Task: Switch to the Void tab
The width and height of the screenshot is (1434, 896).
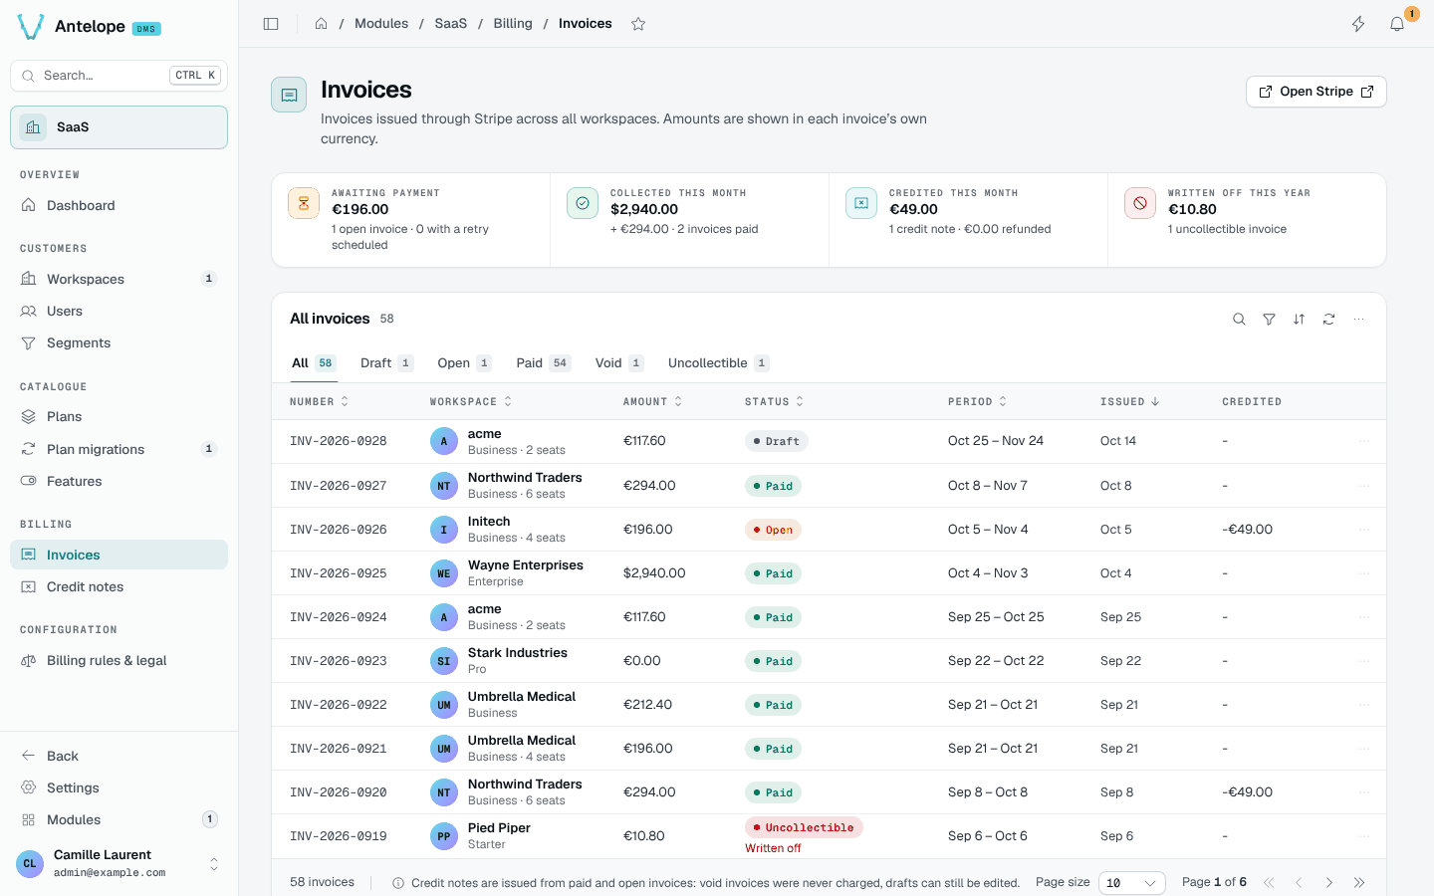Action: click(619, 363)
